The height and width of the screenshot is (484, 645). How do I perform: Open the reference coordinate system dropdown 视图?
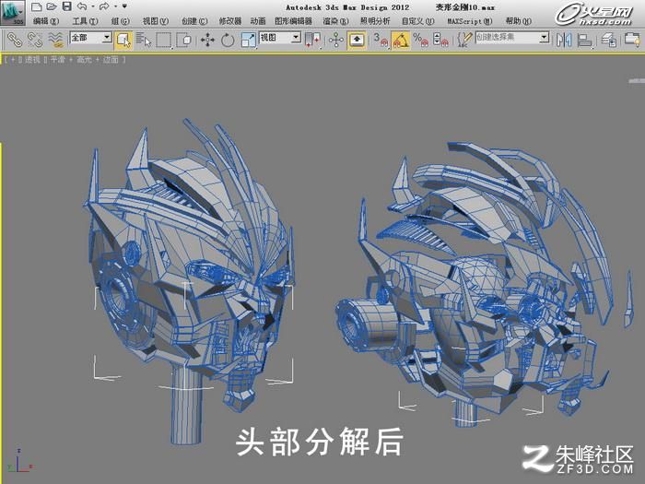(280, 38)
